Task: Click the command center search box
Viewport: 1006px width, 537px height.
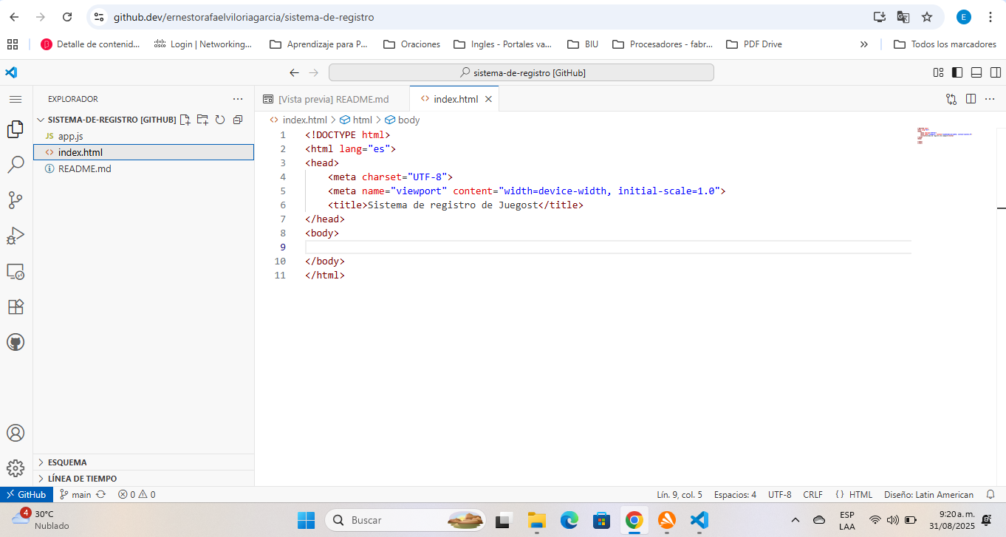Action: click(x=521, y=72)
